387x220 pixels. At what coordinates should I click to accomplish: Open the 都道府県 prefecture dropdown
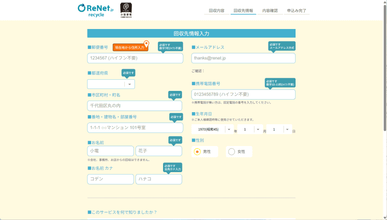(111, 84)
